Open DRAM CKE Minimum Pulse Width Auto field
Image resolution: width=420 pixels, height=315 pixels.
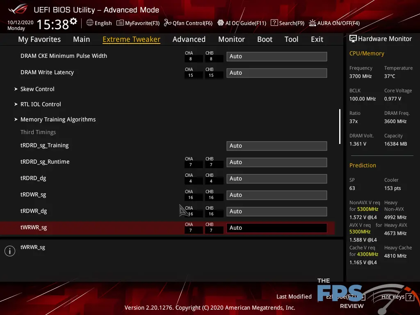277,56
